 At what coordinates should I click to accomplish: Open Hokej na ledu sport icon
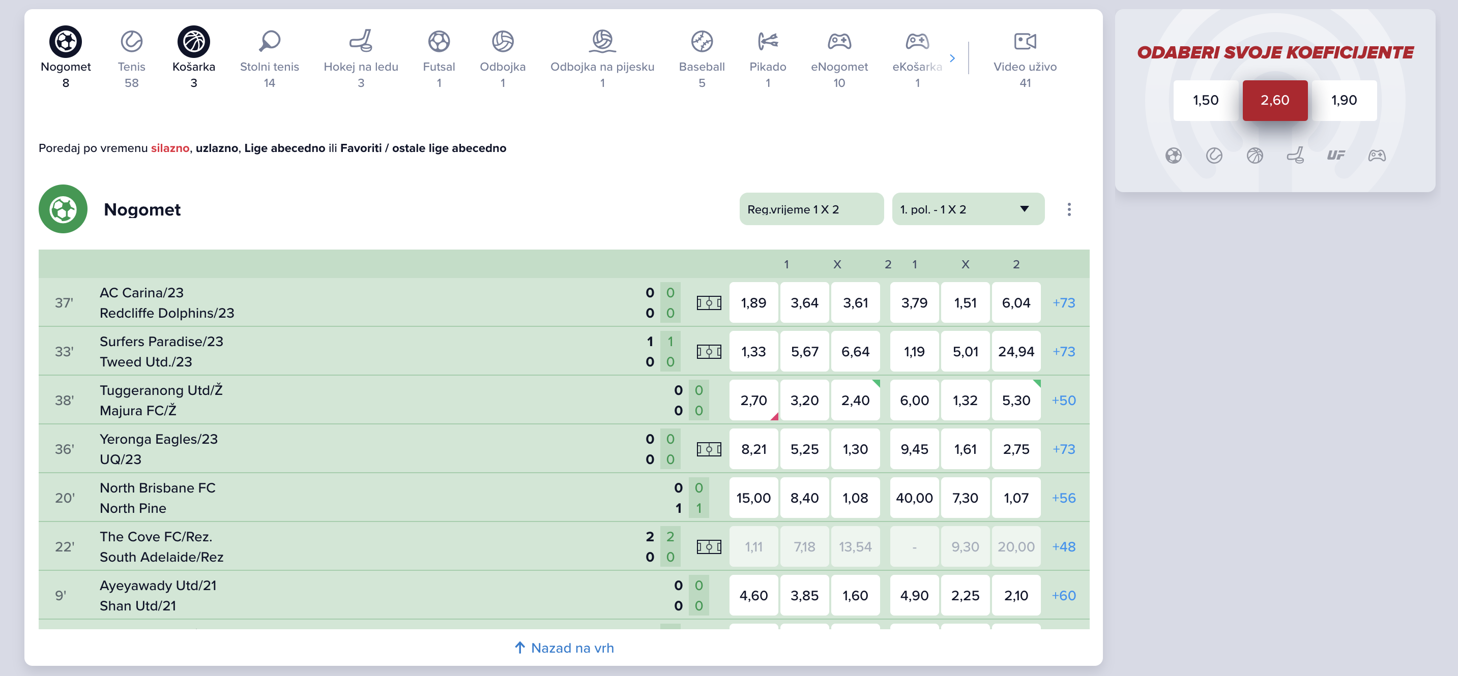coord(361,41)
